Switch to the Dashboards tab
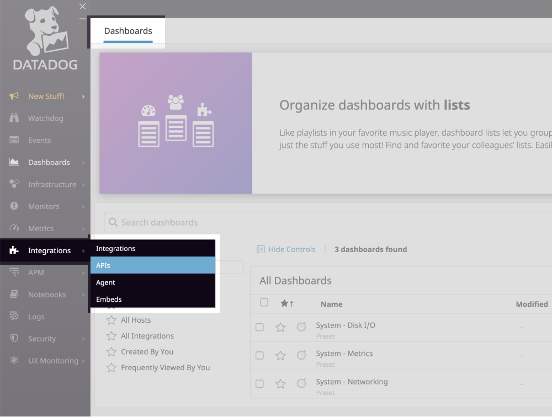Viewport: 552px width, 417px height. tap(128, 31)
